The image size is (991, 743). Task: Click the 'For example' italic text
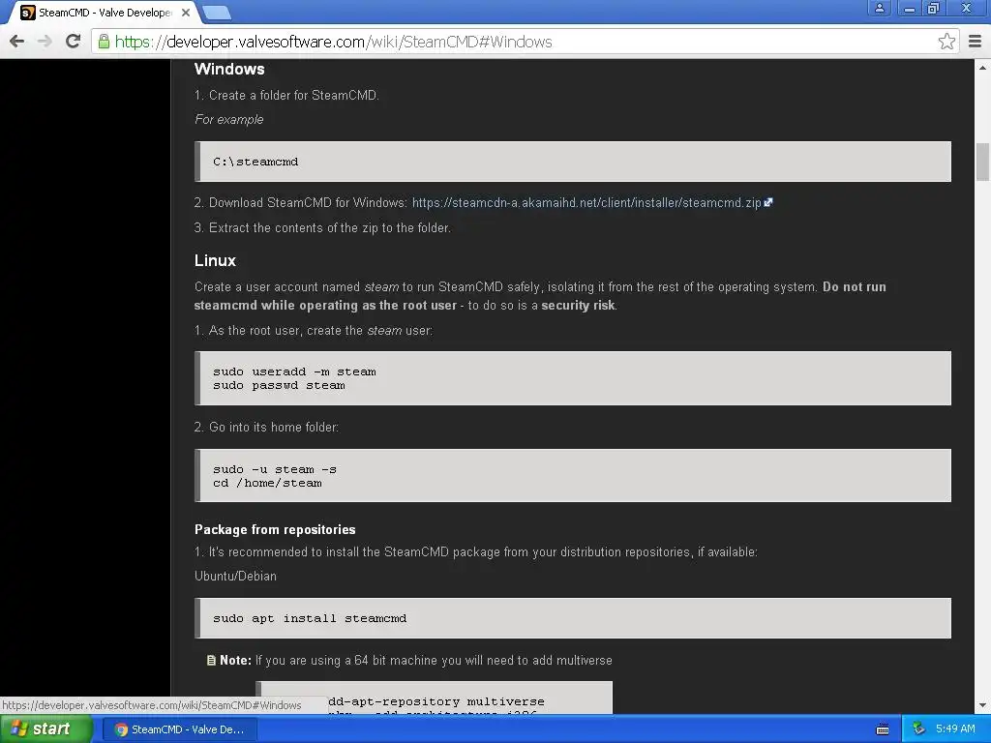228,119
